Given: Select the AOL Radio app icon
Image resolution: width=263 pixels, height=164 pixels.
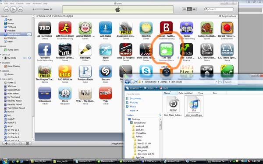Looking at the screenshot, I should click(x=106, y=28).
